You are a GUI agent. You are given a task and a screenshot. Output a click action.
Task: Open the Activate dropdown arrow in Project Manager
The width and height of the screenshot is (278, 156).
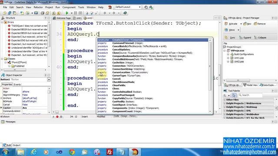click(241, 24)
